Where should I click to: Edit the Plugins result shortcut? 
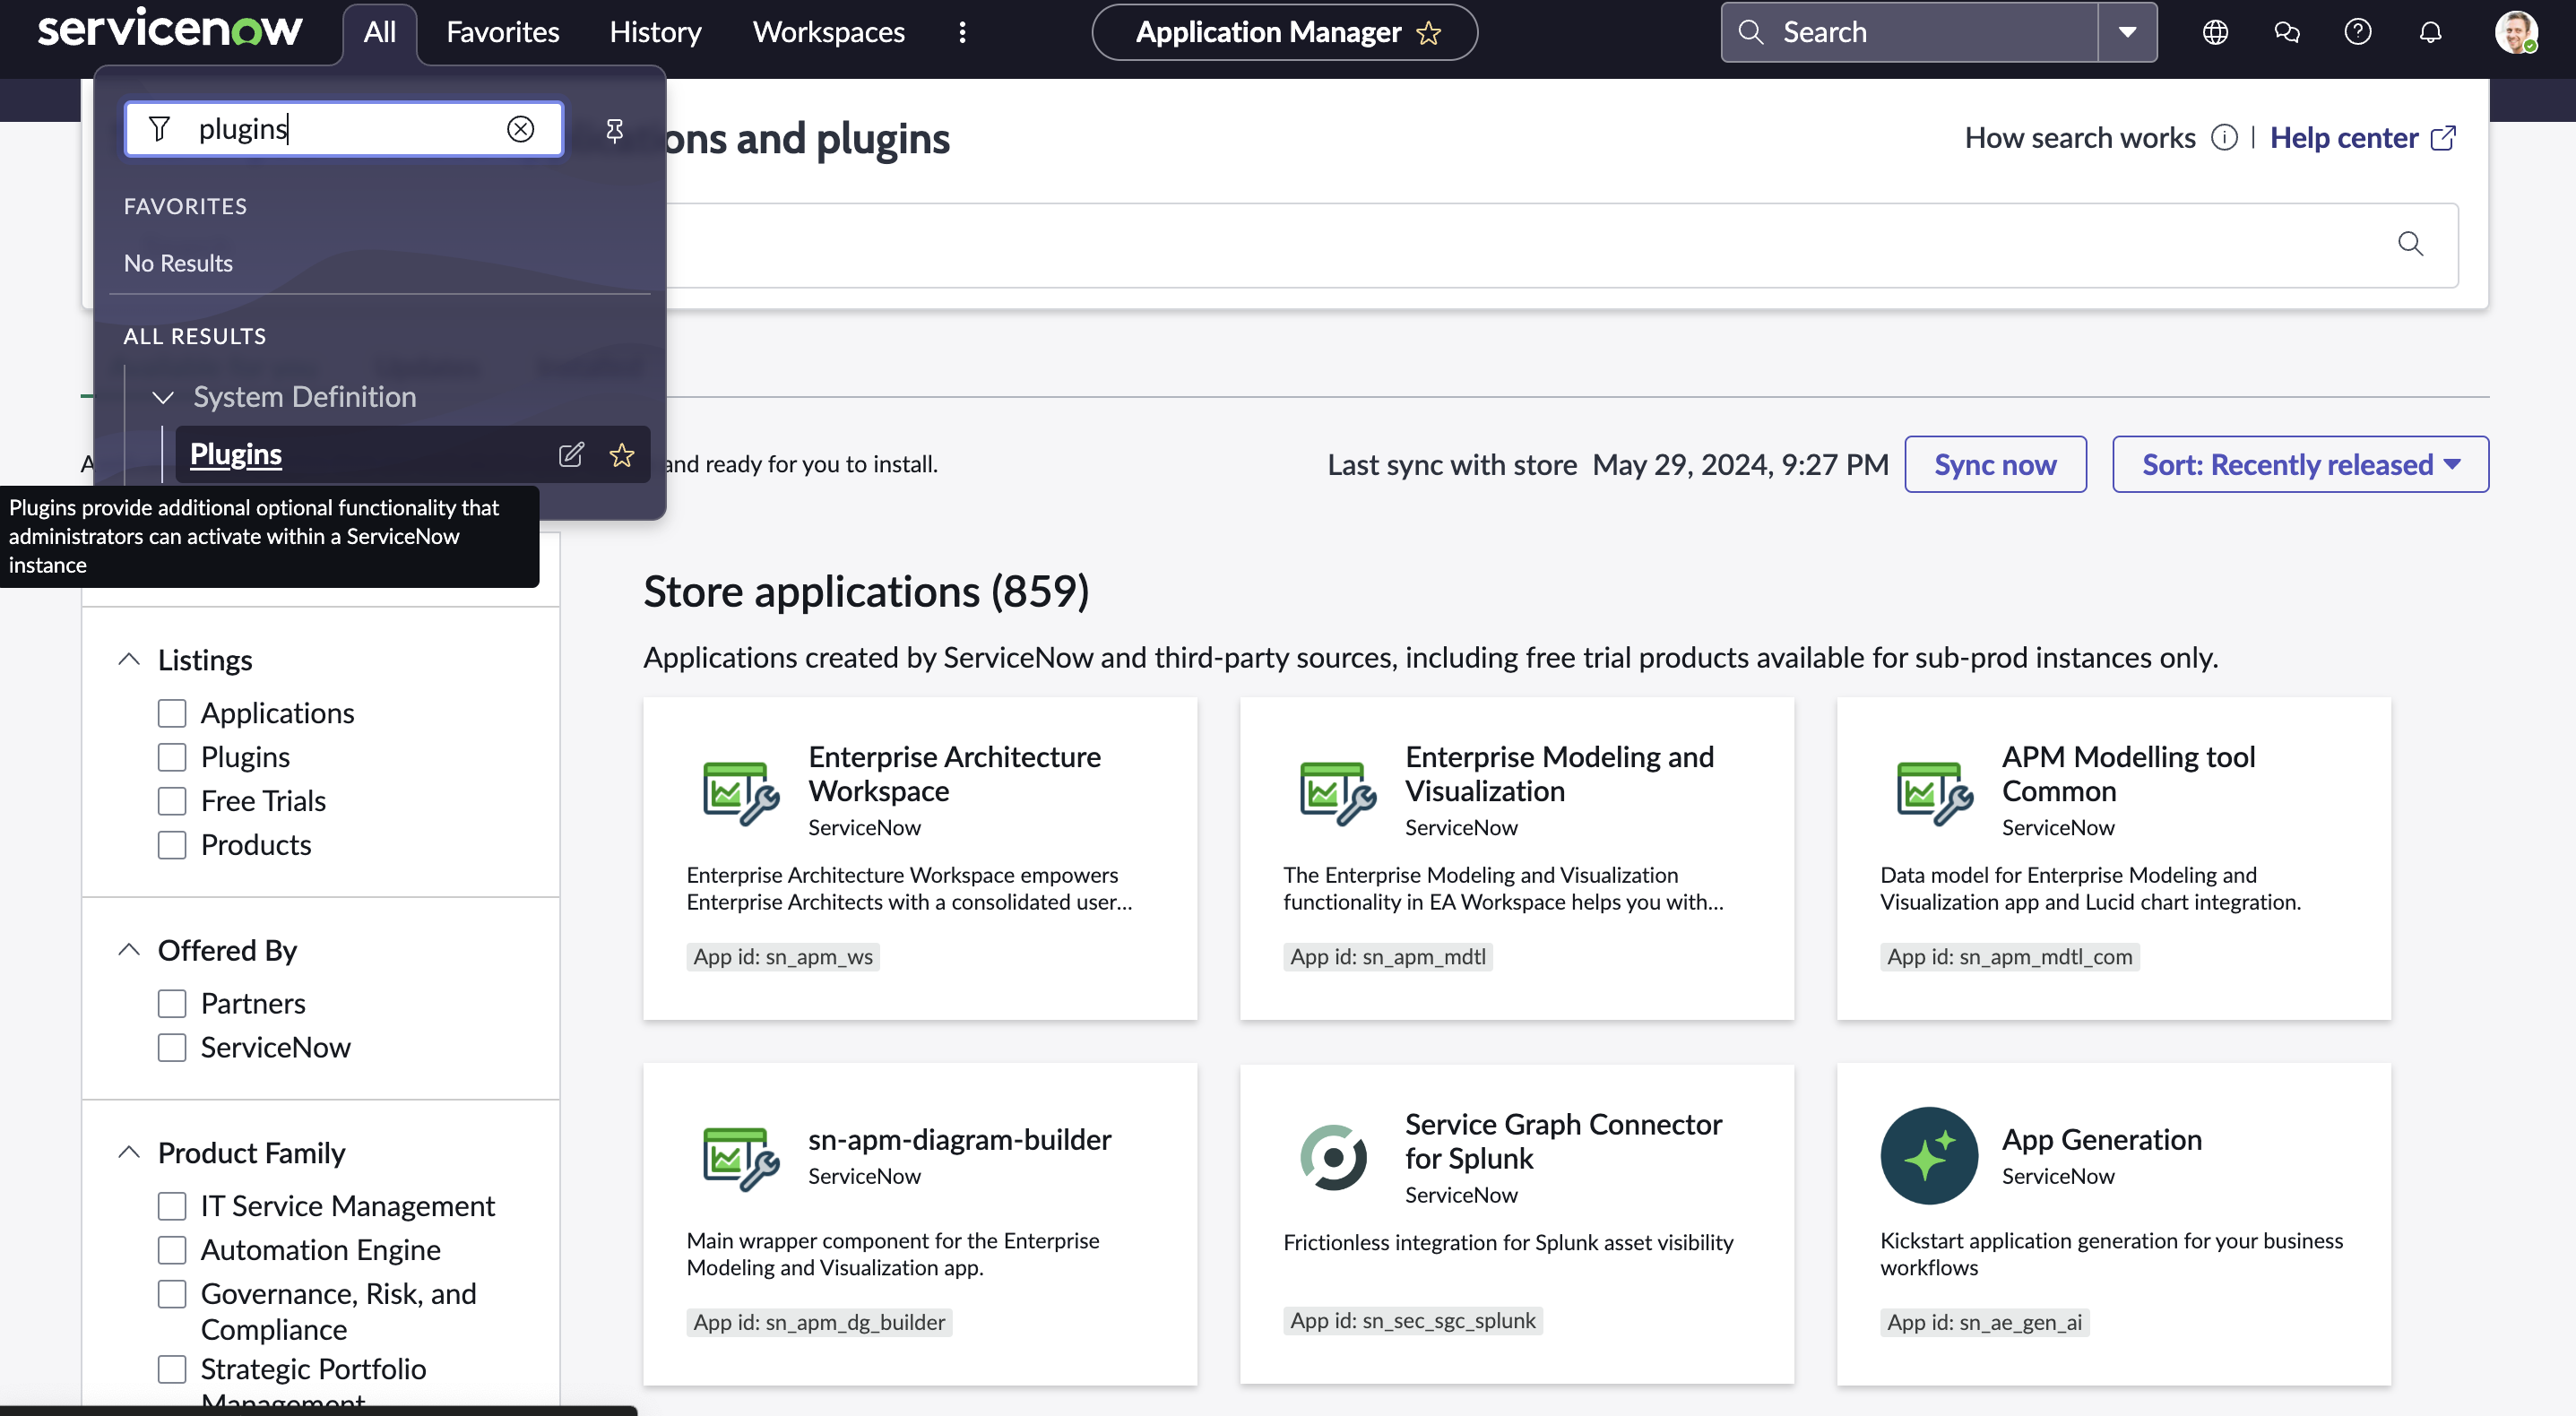tap(571, 454)
